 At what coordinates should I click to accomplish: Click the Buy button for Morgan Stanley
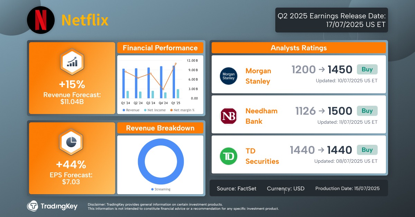click(x=367, y=69)
